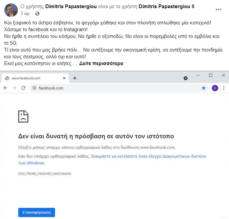Click the globe public audience icon

[37, 14]
